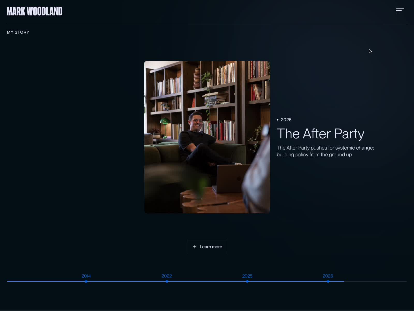Open the hamburger menu icon

click(400, 11)
